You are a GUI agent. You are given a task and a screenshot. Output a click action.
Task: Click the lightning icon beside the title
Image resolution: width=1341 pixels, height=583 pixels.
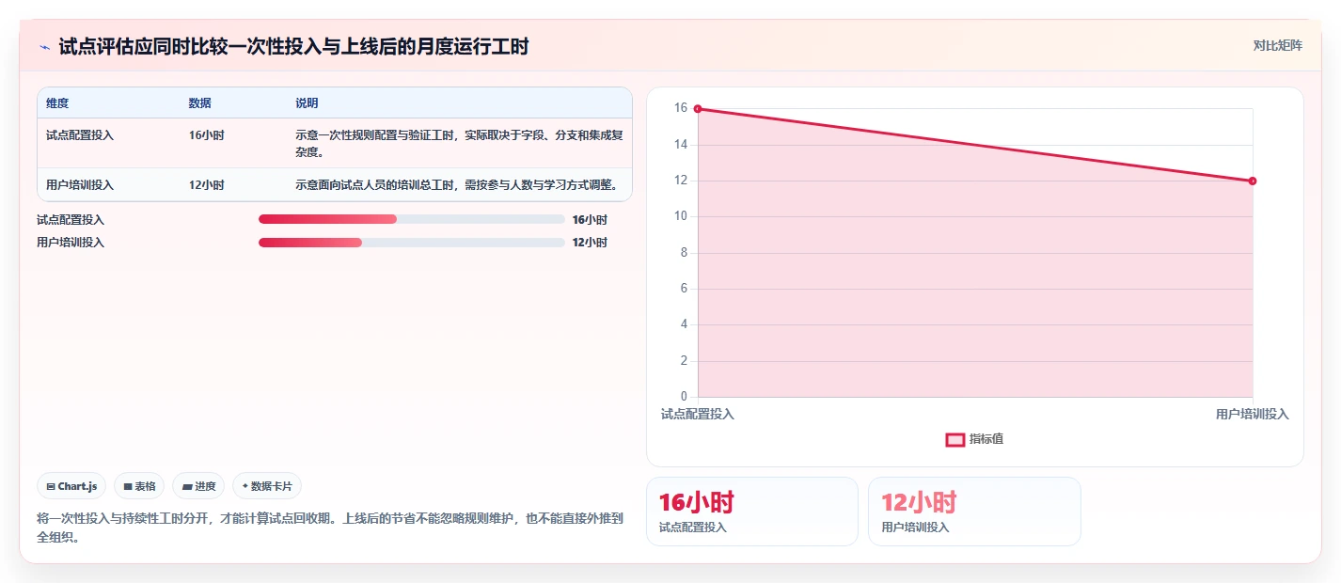[x=44, y=46]
